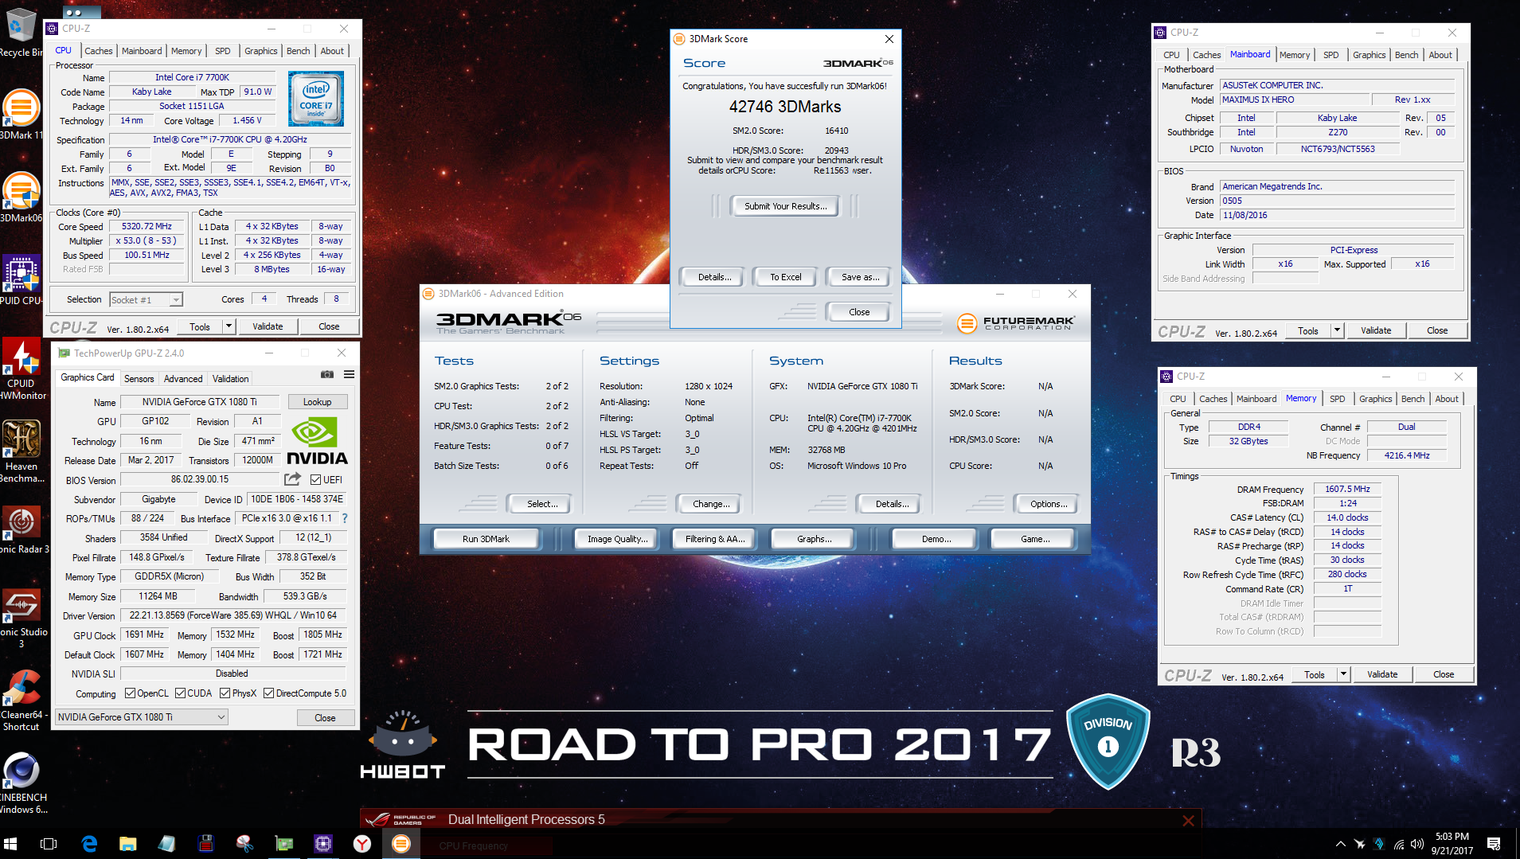
Task: Click the BIOS export share icon in GPU-Z
Action: [x=293, y=479]
